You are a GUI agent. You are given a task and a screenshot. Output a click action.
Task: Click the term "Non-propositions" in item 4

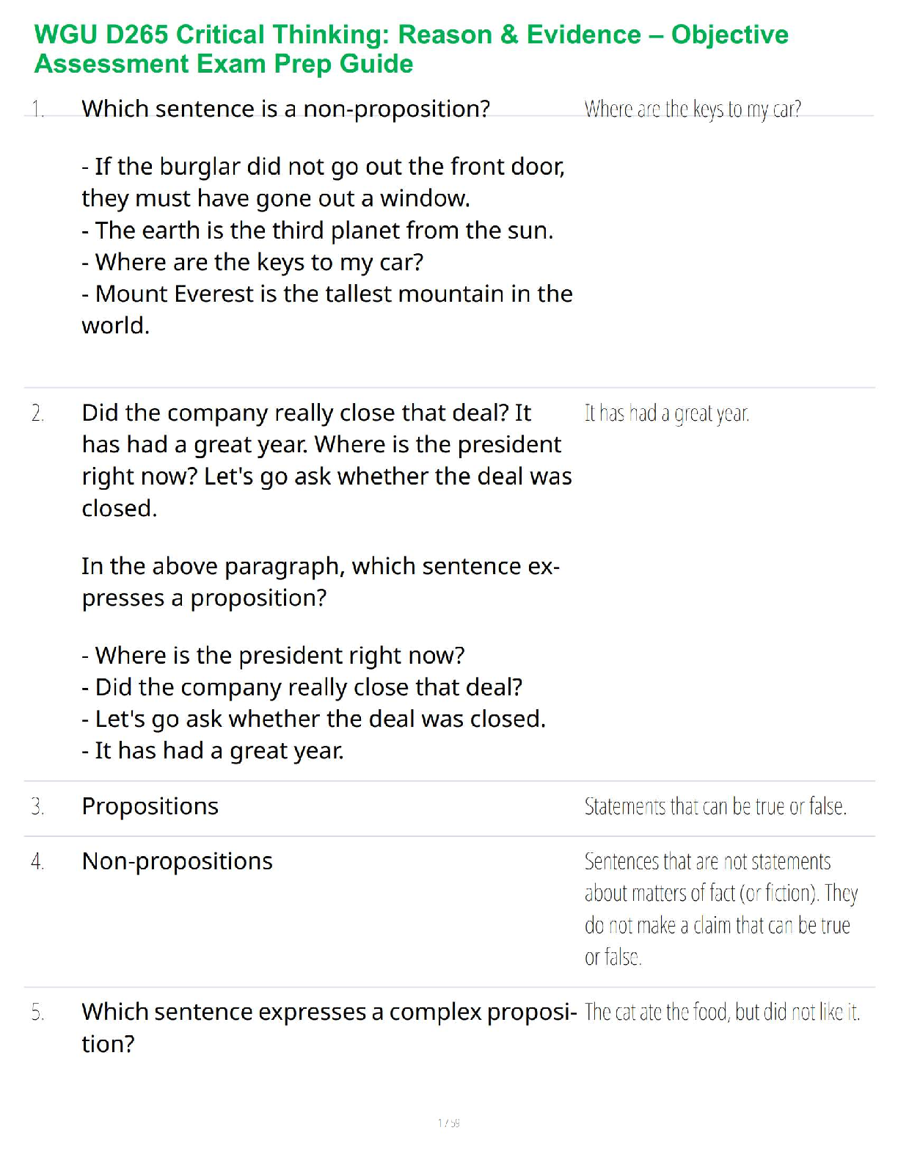pos(177,861)
